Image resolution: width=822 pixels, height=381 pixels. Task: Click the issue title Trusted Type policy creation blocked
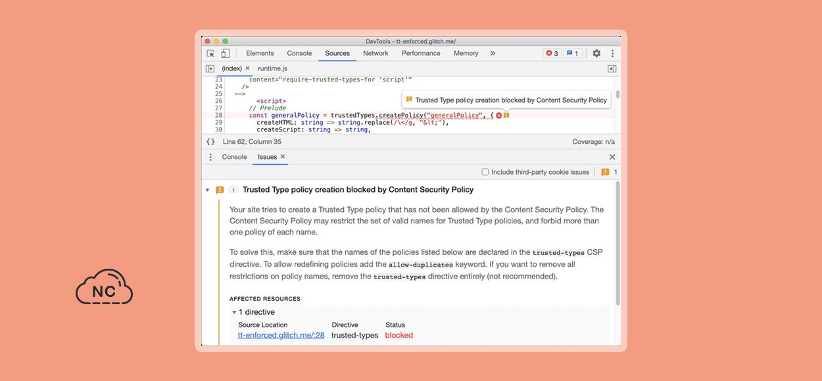point(358,190)
